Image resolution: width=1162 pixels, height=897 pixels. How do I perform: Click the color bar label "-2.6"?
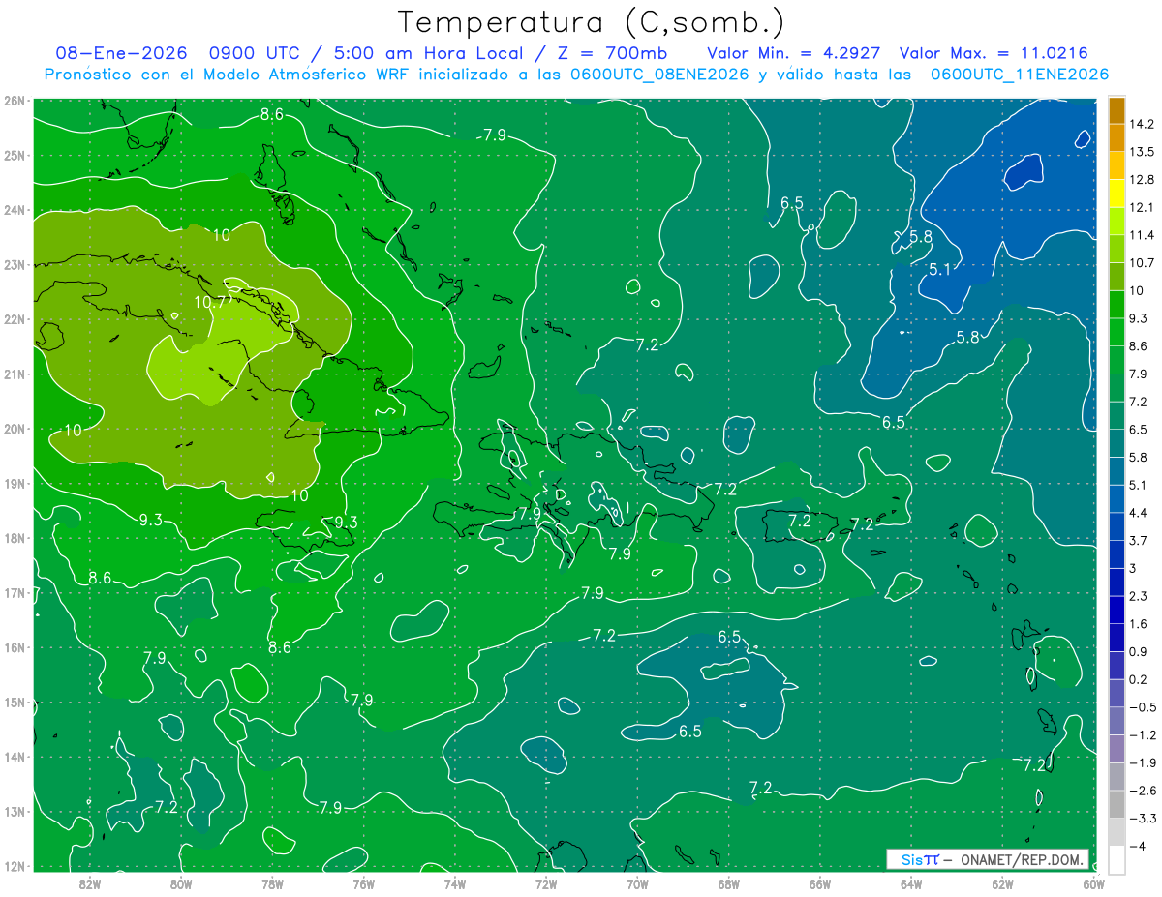[x=1142, y=791]
